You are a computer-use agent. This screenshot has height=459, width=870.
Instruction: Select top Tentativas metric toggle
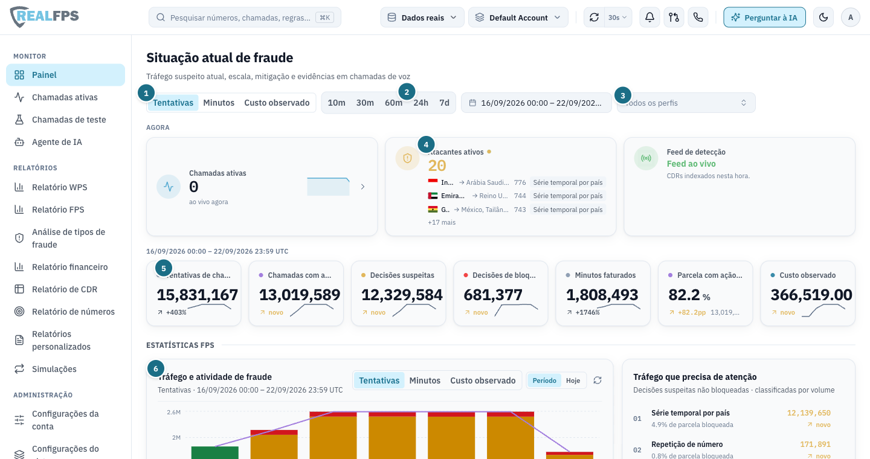[x=173, y=103]
